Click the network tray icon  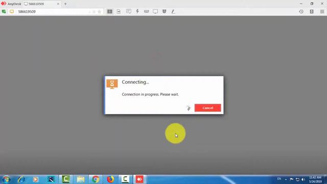click(x=297, y=179)
